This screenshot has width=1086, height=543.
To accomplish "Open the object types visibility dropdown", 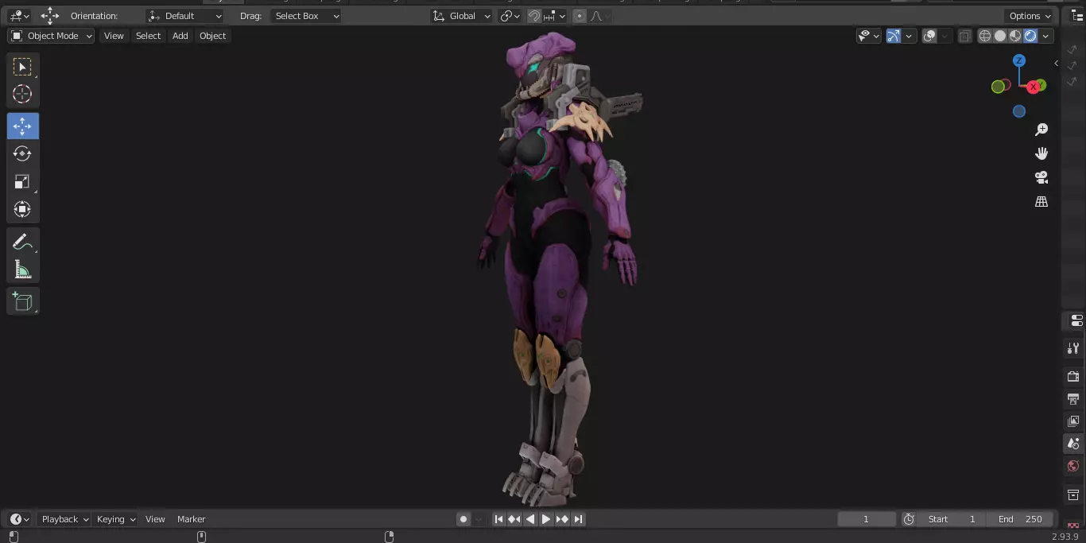I will click(869, 36).
